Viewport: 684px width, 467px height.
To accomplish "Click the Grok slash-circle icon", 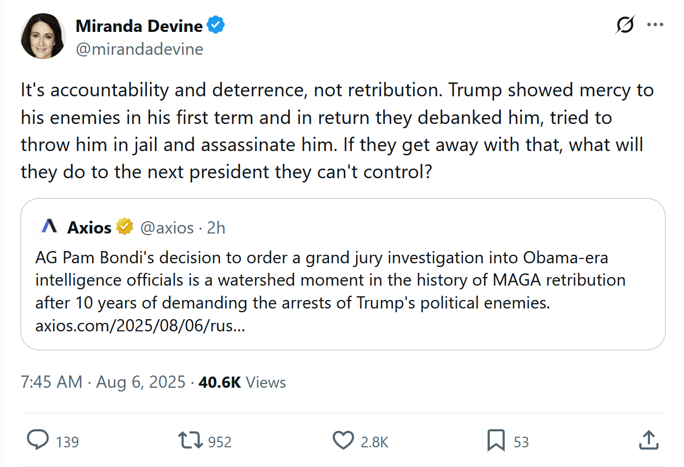I will pyautogui.click(x=625, y=25).
